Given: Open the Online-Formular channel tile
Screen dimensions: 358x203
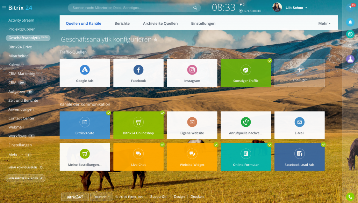Looking at the screenshot, I should tap(246, 157).
